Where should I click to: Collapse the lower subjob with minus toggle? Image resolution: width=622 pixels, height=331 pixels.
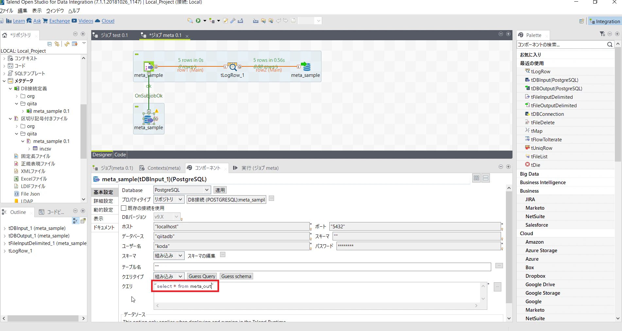(137, 107)
